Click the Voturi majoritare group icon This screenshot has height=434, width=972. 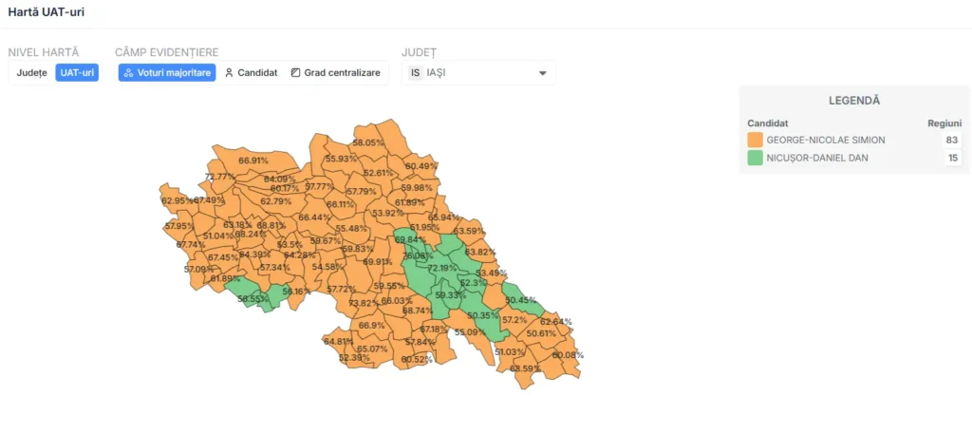(x=128, y=72)
